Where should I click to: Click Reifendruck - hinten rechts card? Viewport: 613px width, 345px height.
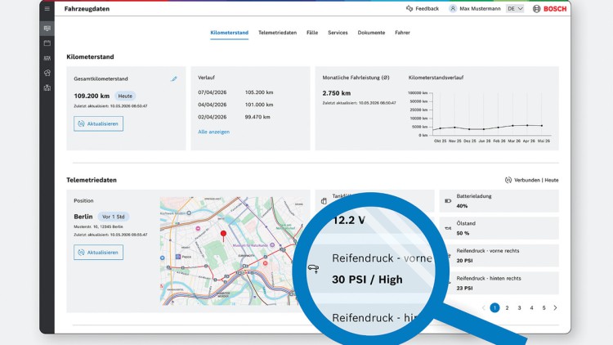[499, 283]
